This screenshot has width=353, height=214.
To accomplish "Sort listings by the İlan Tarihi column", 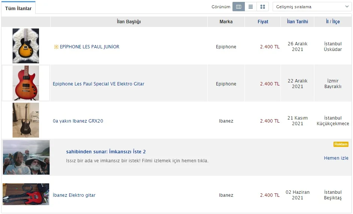I will click(x=297, y=22).
